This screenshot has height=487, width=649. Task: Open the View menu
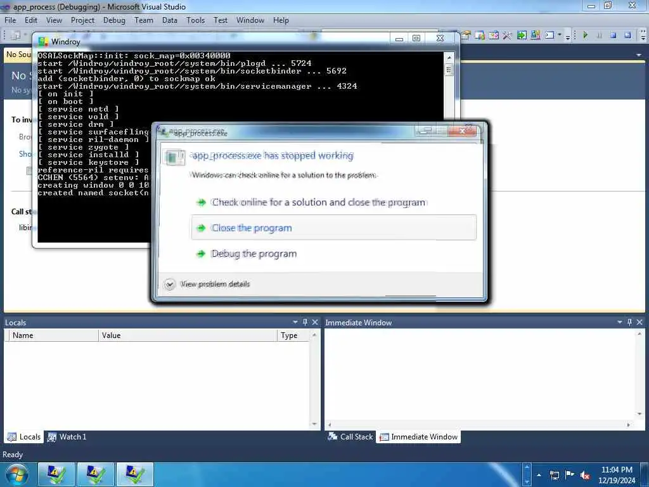pos(55,20)
